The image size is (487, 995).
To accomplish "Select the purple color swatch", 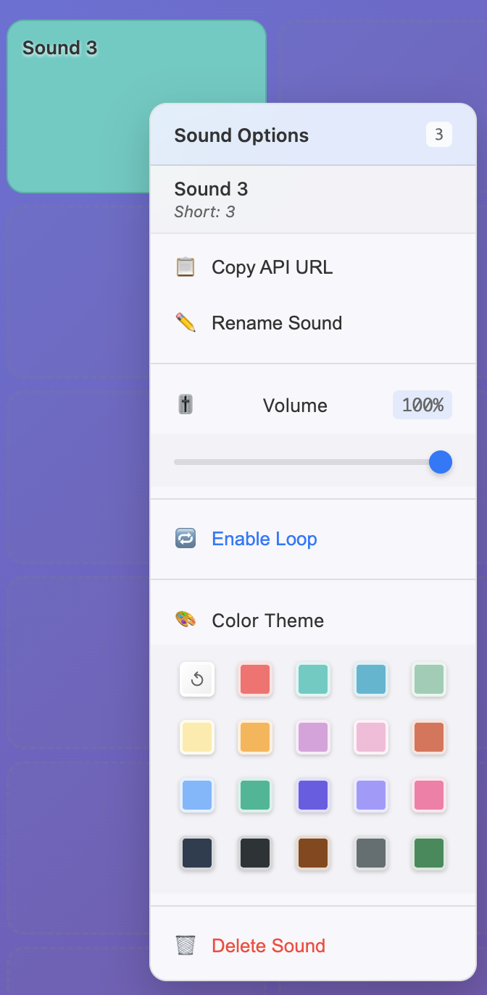I will (312, 795).
